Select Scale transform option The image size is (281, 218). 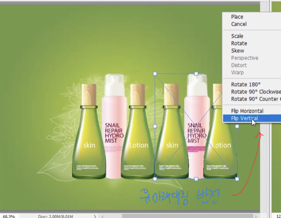[x=252, y=36]
